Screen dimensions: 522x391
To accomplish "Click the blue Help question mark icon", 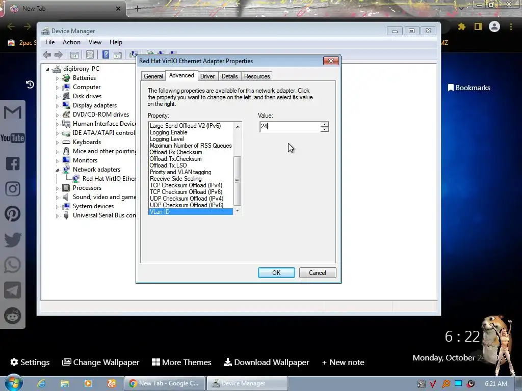I will click(106, 55).
